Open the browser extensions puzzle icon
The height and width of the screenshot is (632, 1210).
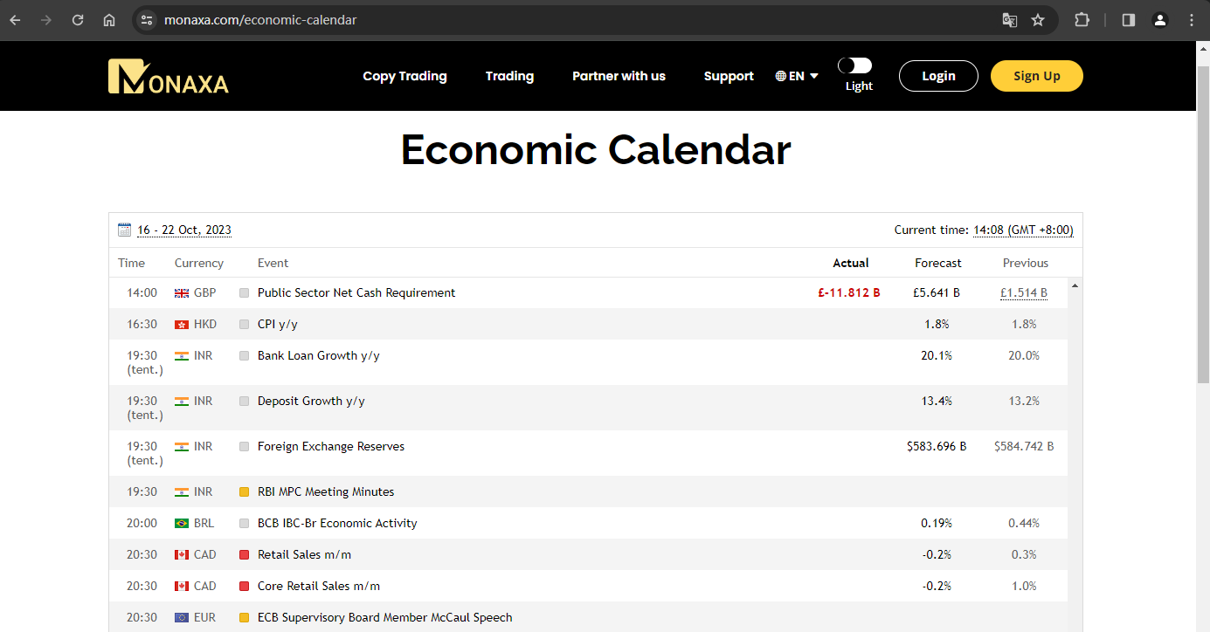pyautogui.click(x=1082, y=19)
